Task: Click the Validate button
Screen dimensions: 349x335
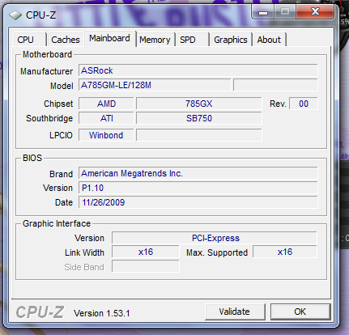Action: tap(235, 312)
